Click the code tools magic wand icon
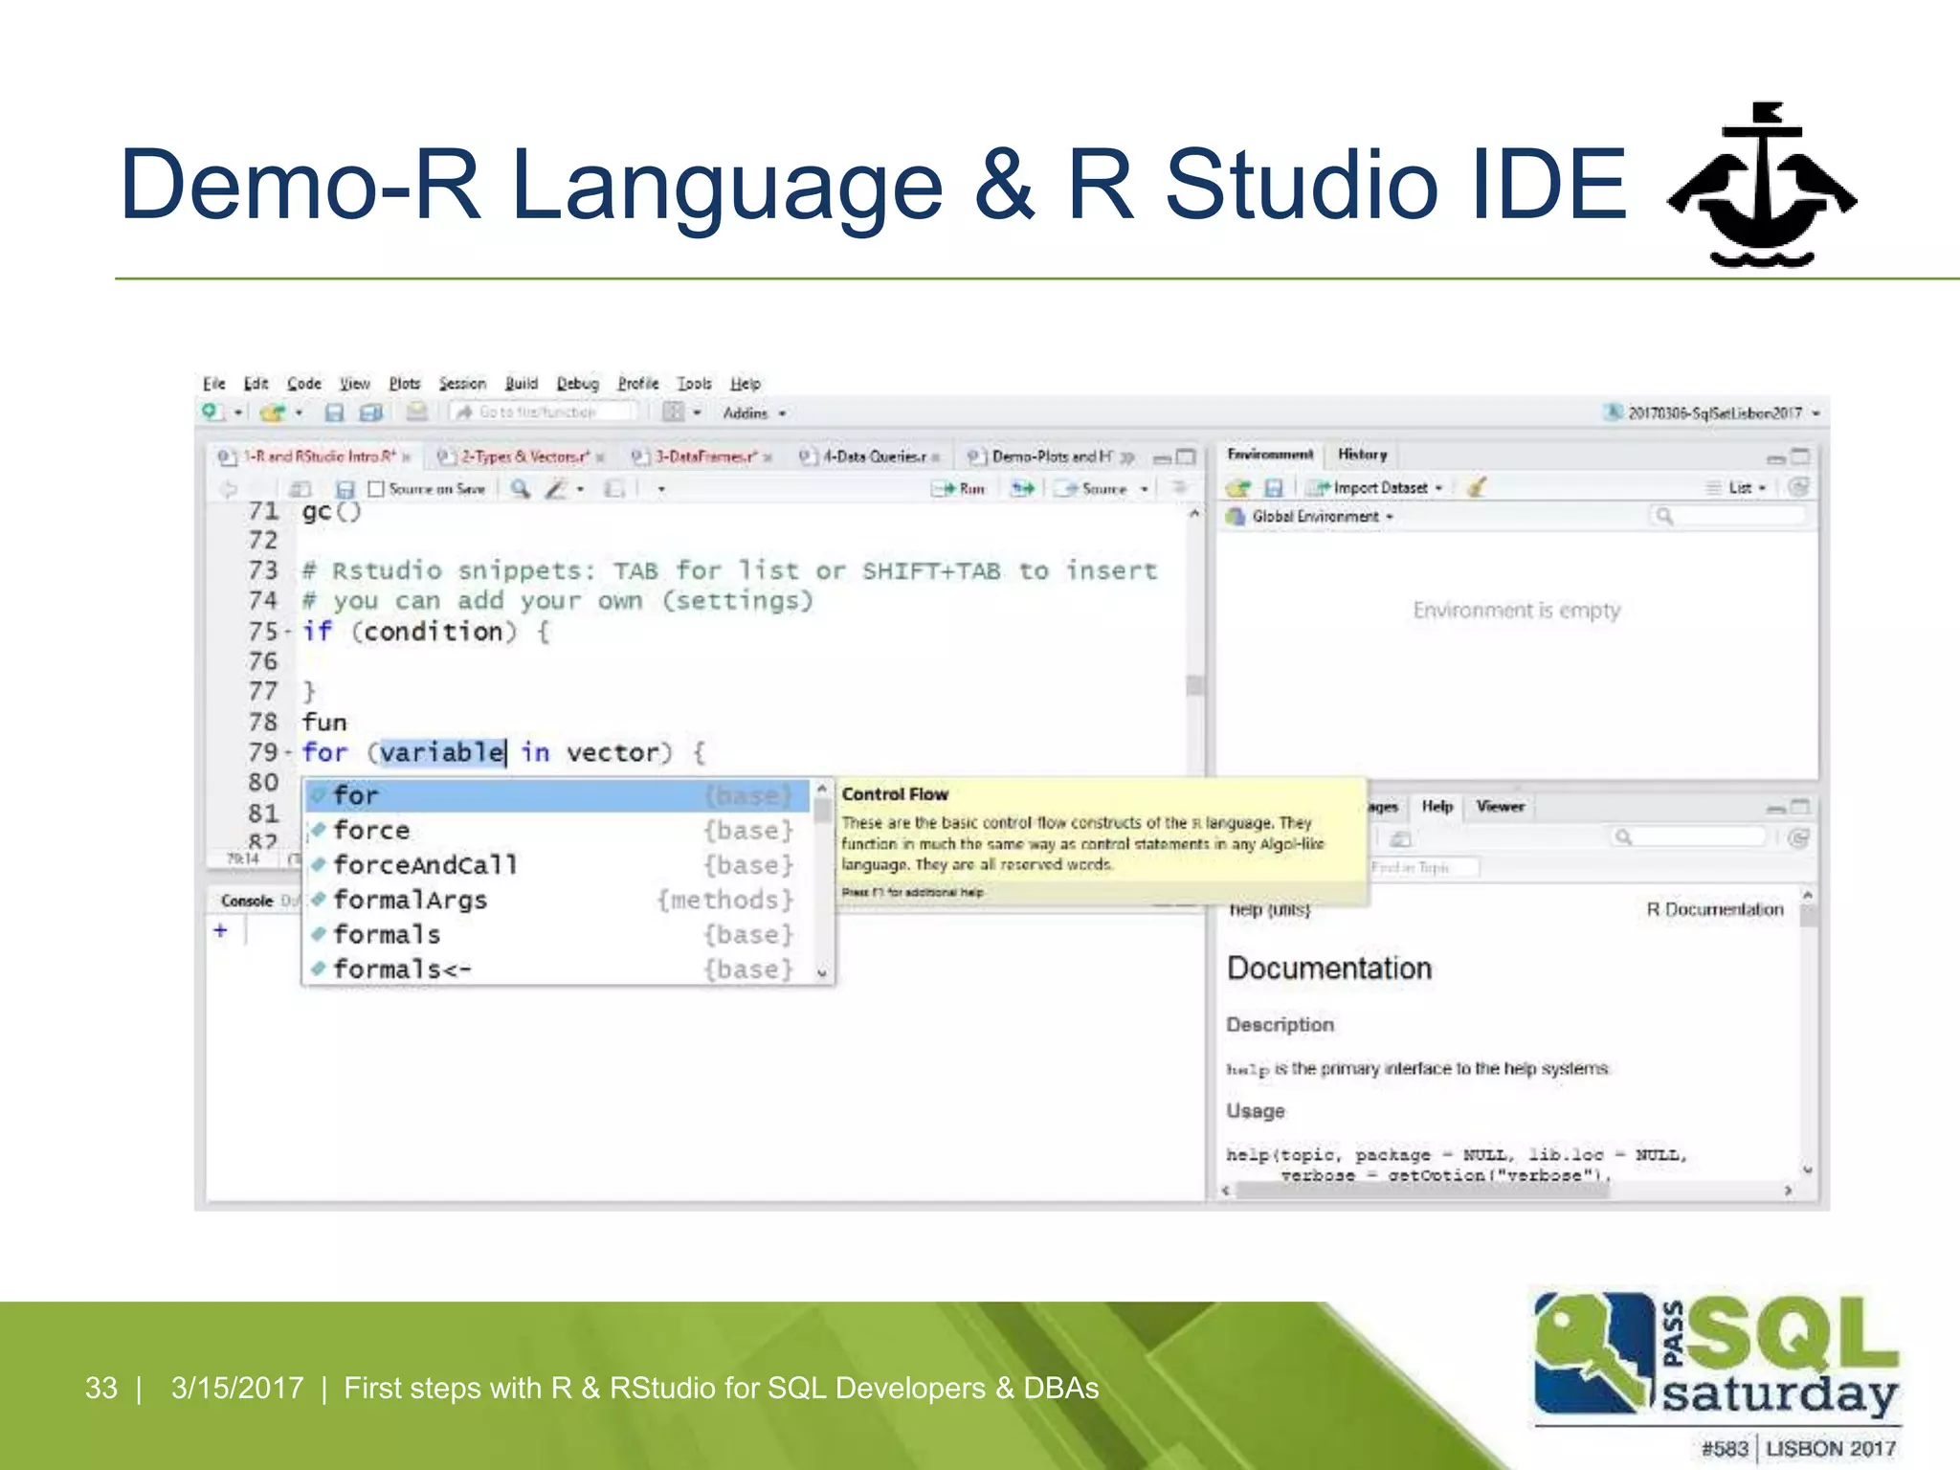The height and width of the screenshot is (1470, 1960). point(556,489)
